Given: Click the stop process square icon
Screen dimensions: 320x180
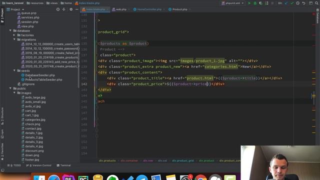Looking at the screenshot, I should (x=272, y=3).
